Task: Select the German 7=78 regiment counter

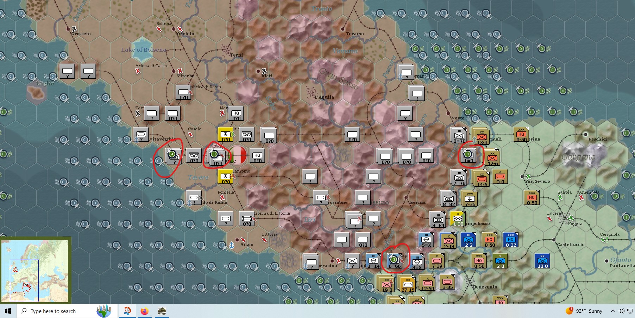Action: tap(459, 177)
